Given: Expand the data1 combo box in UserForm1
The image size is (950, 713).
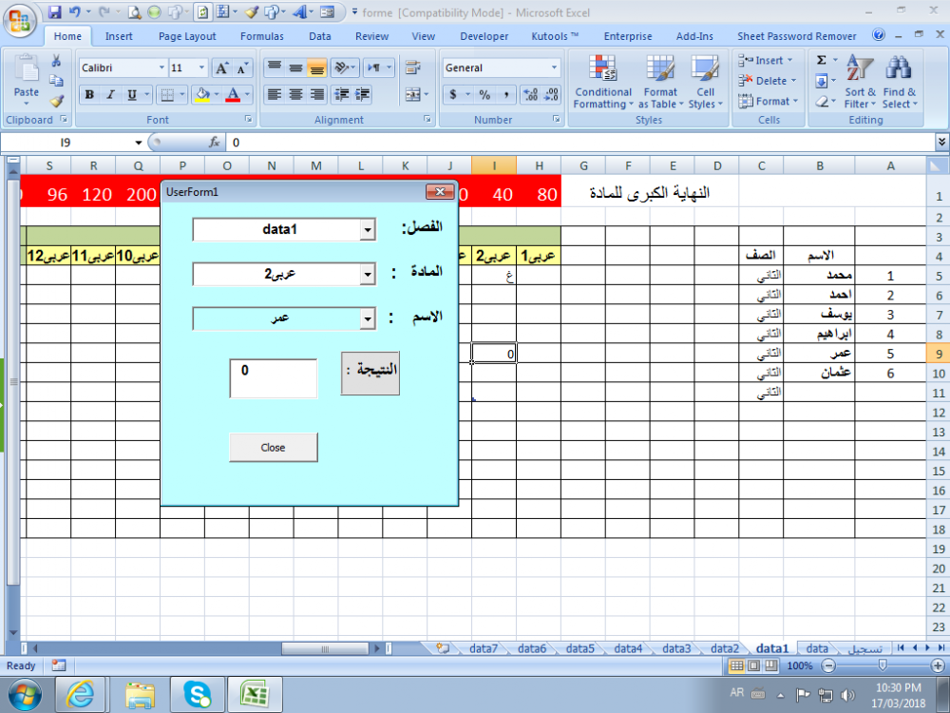Looking at the screenshot, I should (368, 230).
